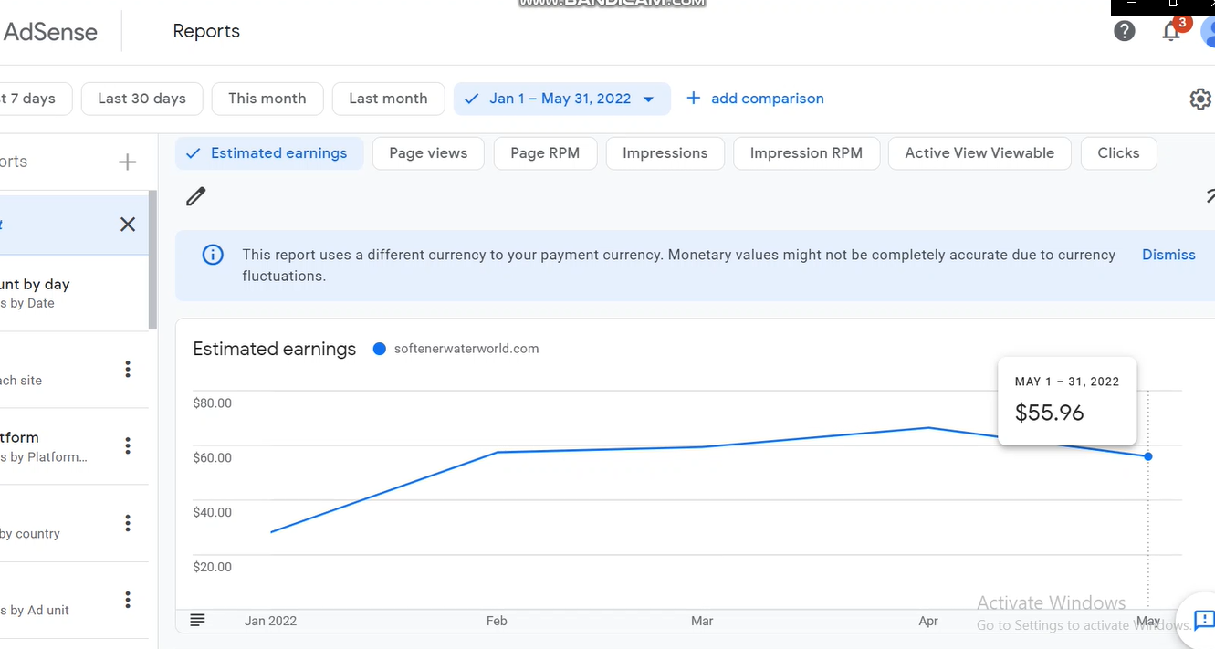Enable the Active View Viewable metric
1215x649 pixels.
click(x=979, y=153)
